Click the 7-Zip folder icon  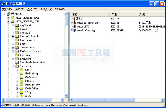tap(22, 92)
